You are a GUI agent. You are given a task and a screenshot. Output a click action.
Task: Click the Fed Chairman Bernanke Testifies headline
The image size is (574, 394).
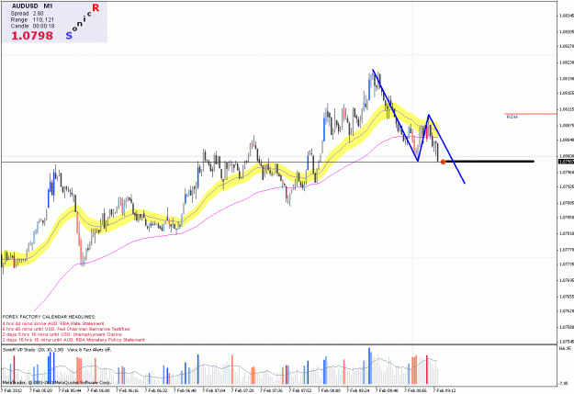[66, 329]
